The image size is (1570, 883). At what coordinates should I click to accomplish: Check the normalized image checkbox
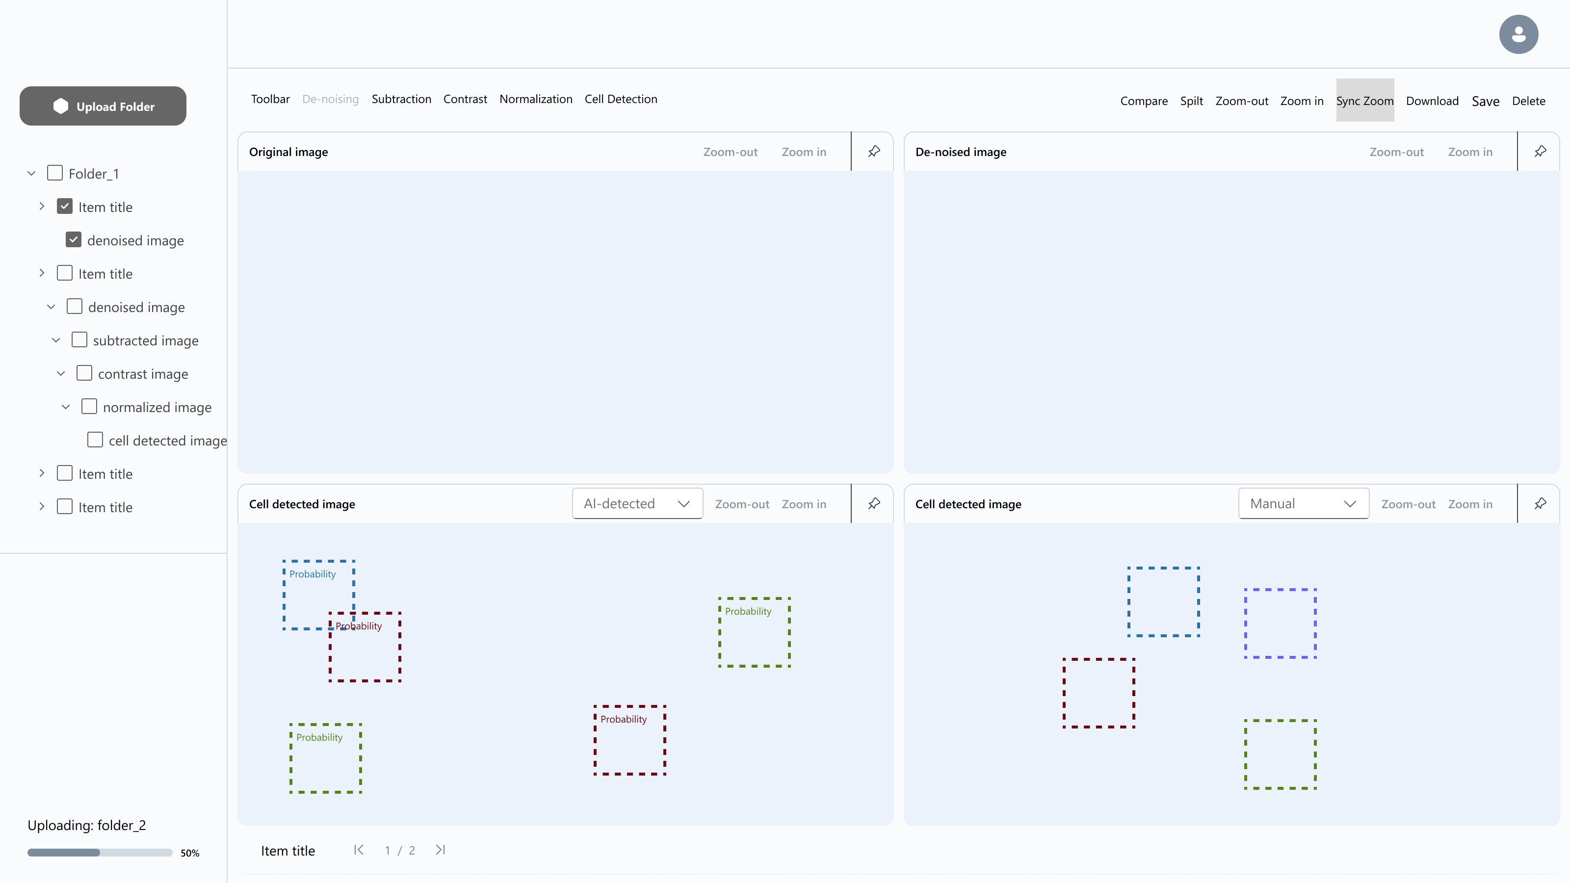point(89,407)
